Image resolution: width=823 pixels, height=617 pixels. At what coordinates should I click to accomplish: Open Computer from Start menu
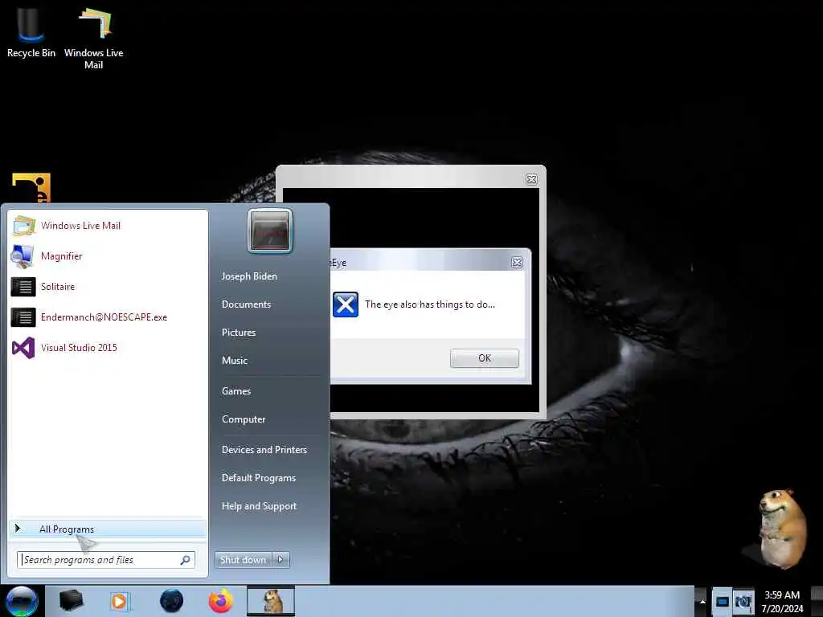click(244, 419)
